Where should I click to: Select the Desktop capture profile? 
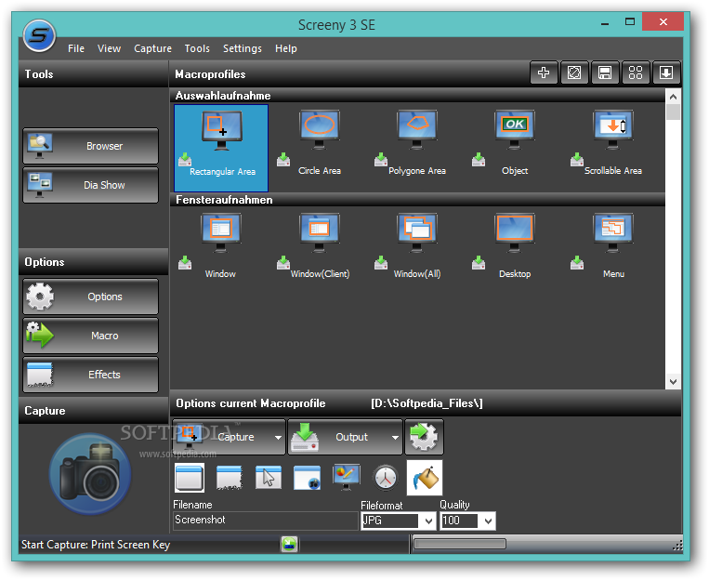[x=515, y=246]
